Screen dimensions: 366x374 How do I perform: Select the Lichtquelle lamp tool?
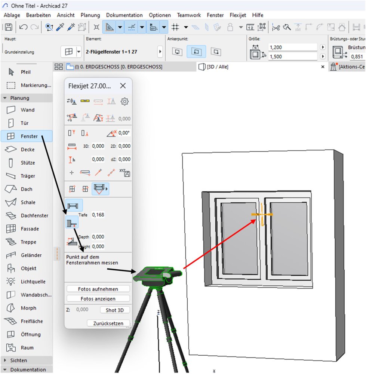[26, 282]
